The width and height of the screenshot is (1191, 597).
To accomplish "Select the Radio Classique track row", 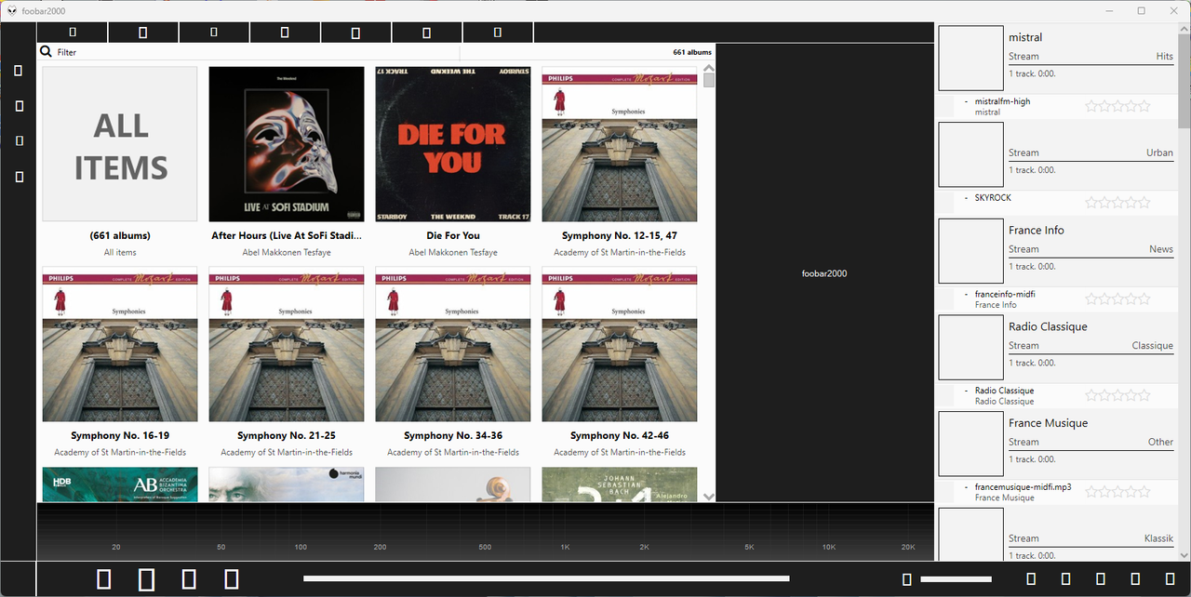I will (x=1057, y=395).
